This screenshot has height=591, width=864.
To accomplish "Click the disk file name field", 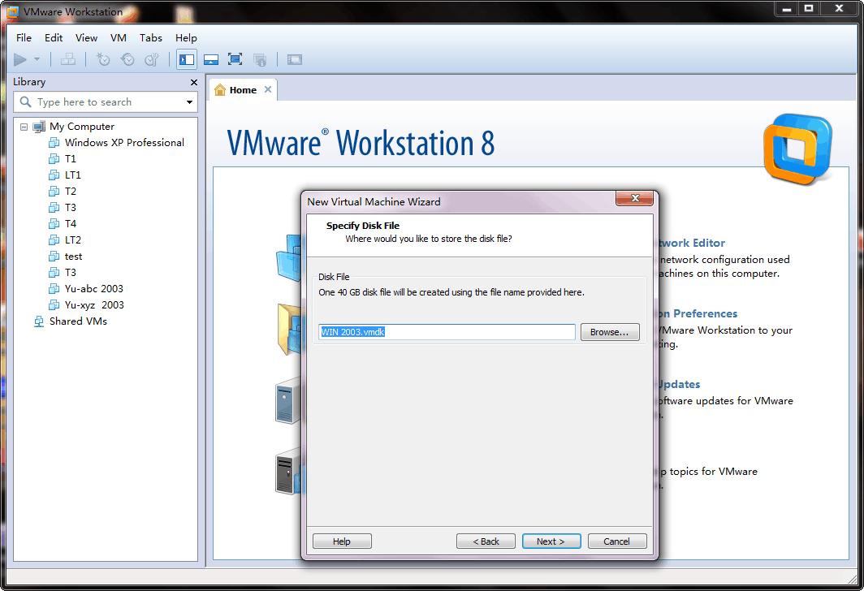I will point(447,332).
